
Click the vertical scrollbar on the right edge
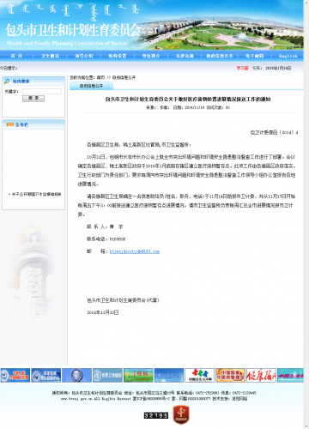point(306,214)
